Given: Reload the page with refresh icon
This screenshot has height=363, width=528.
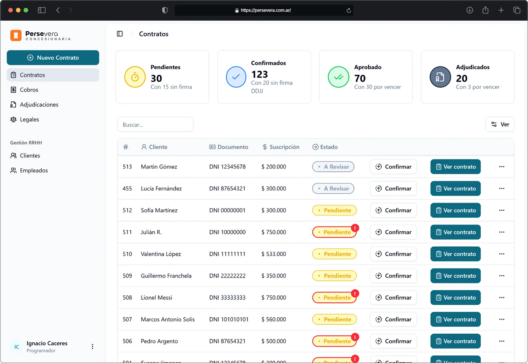Looking at the screenshot, I should tap(348, 10).
